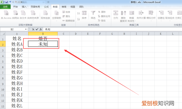Select row 5 header

click(x=3, y=61)
